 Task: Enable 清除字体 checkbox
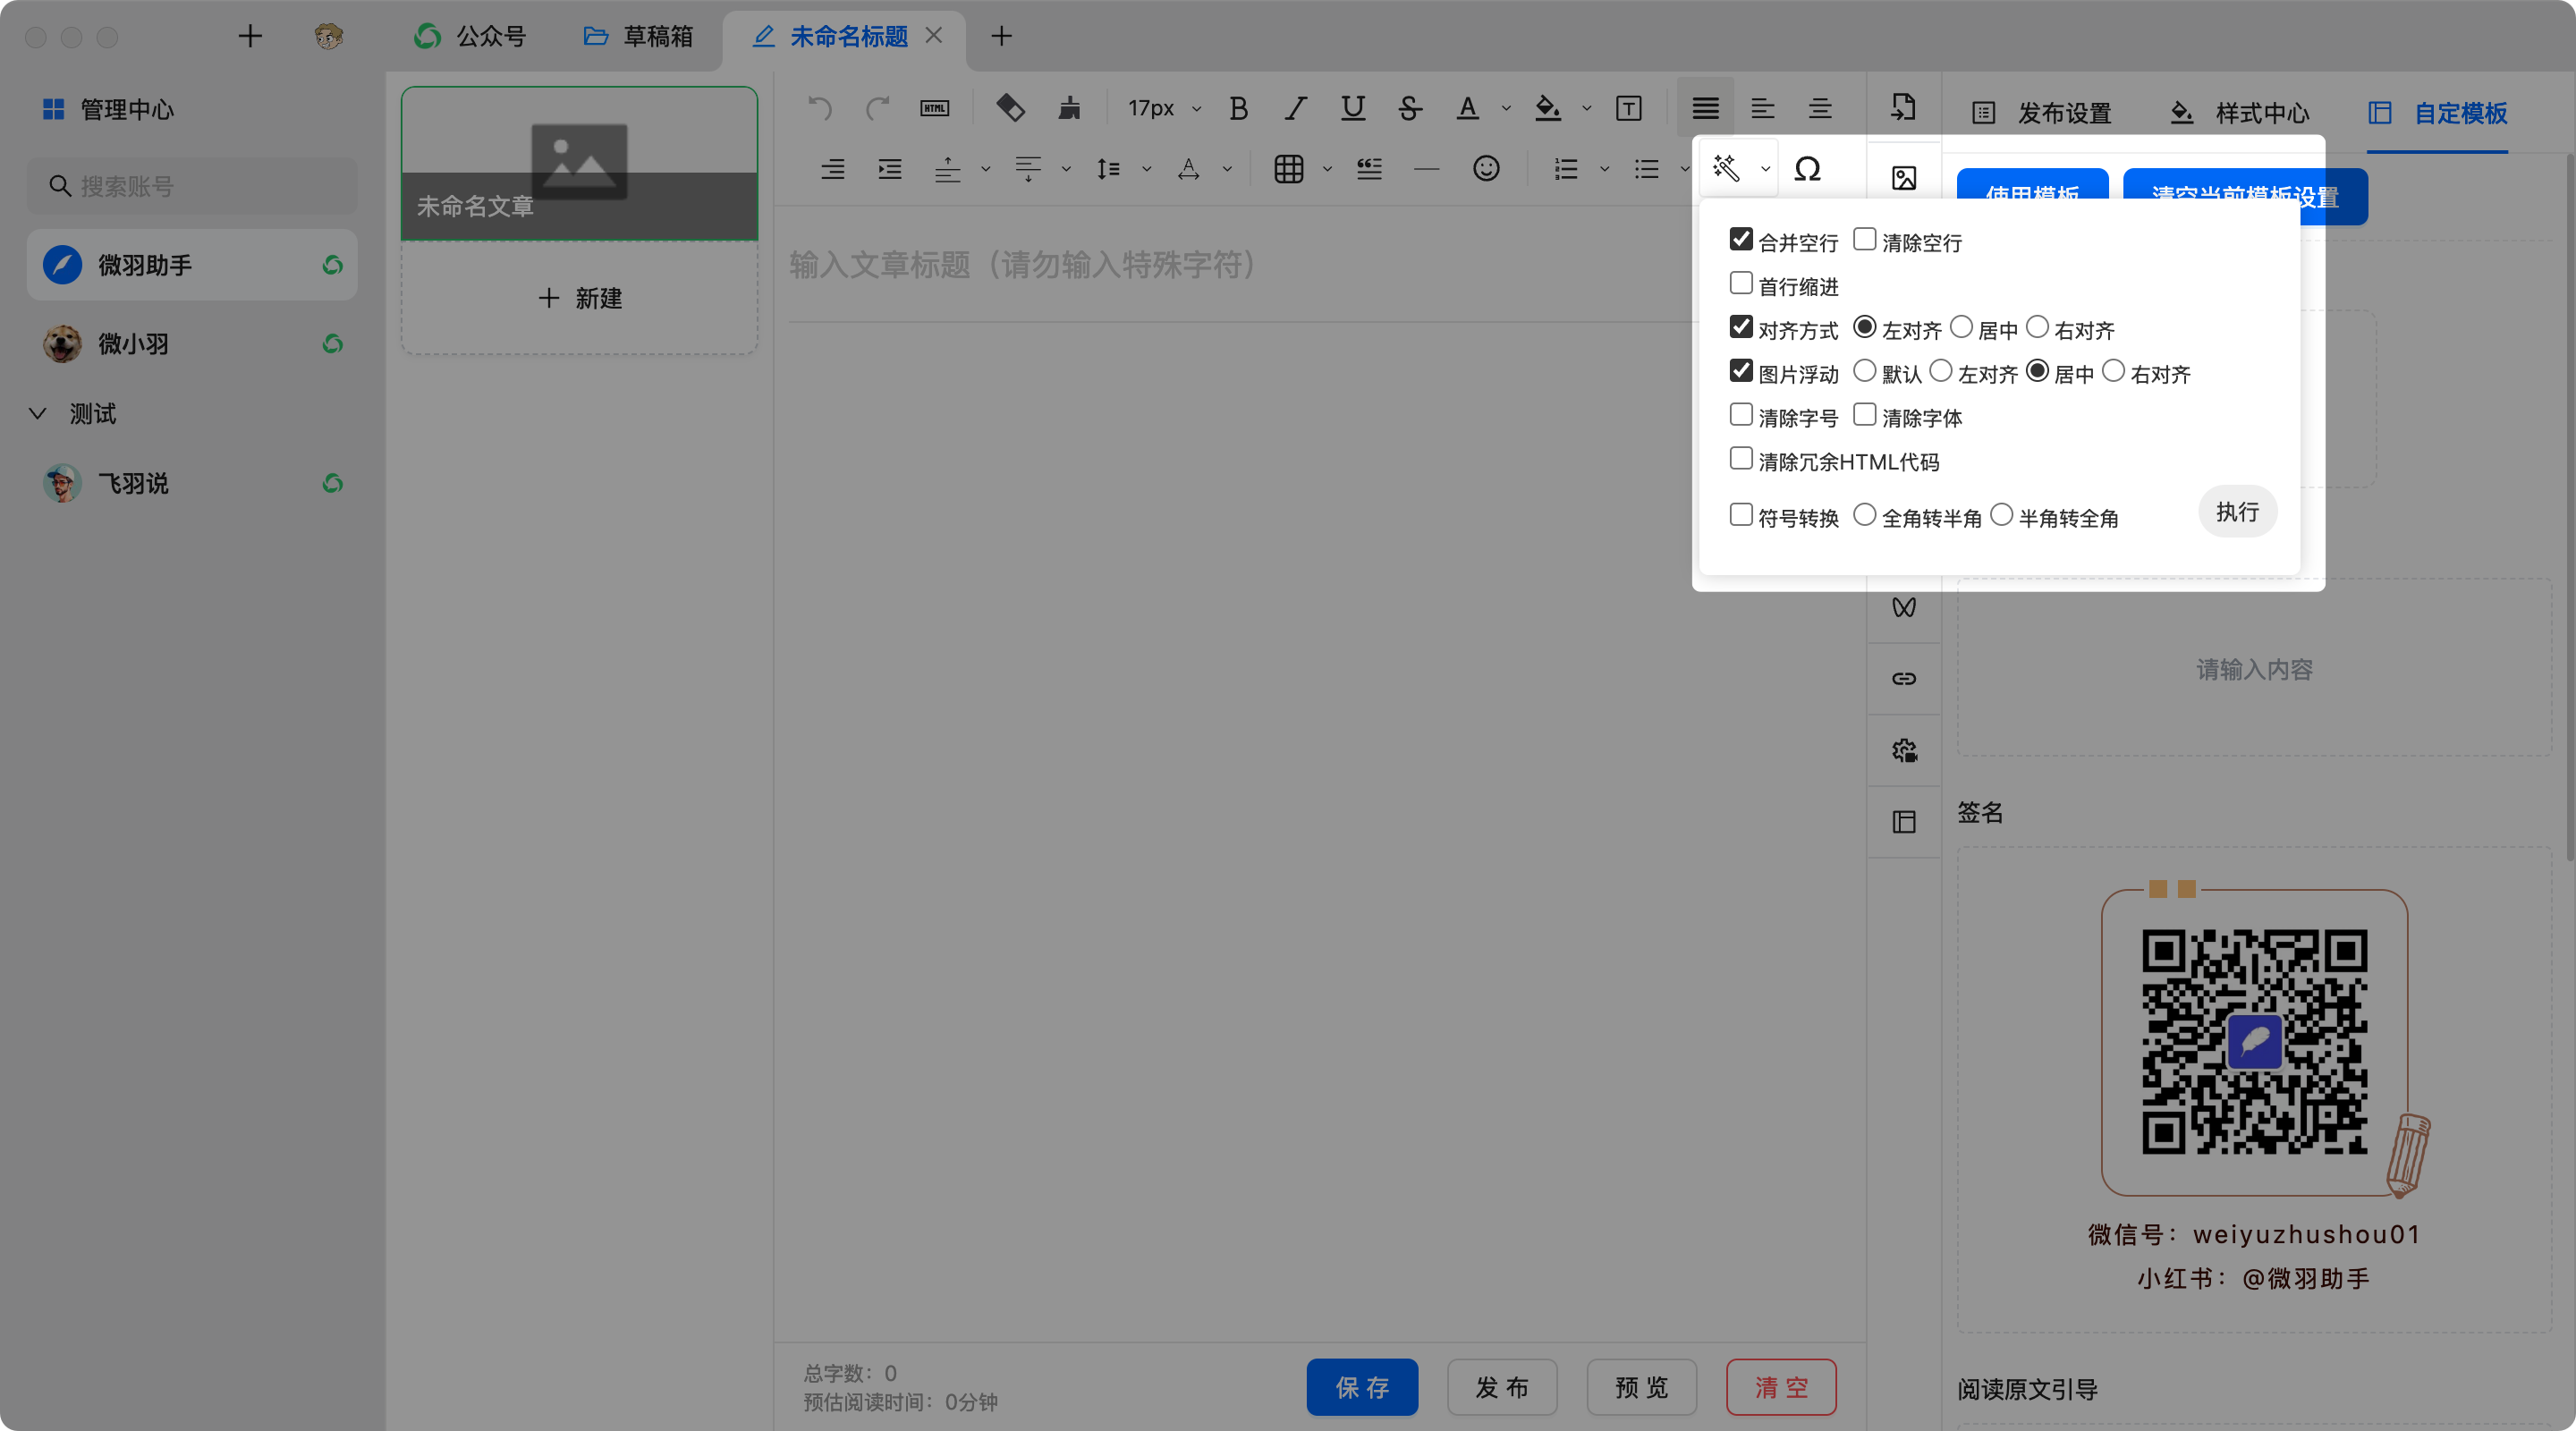(x=1864, y=414)
